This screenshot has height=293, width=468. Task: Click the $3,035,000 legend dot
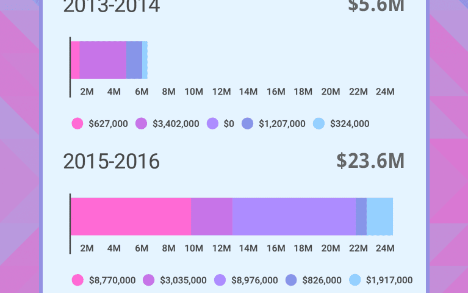point(149,280)
